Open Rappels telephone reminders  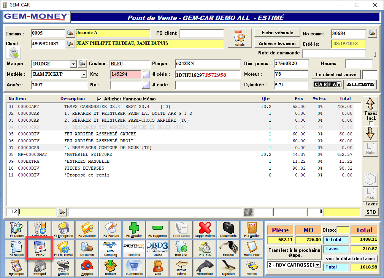tap(87, 268)
